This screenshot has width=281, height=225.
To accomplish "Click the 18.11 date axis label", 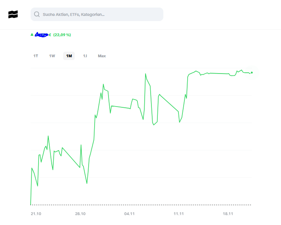I will [x=228, y=214].
